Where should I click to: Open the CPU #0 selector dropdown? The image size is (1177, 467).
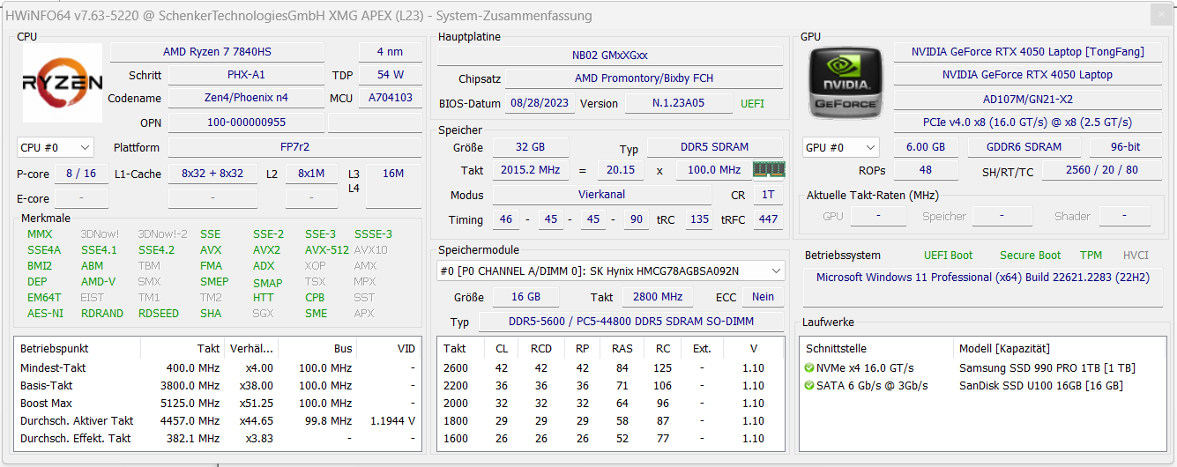point(56,147)
